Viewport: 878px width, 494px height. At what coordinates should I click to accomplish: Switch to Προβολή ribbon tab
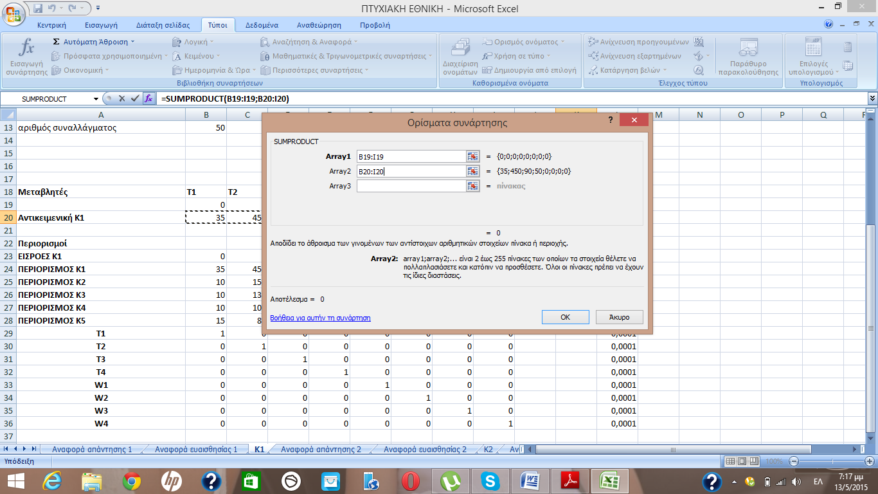(x=375, y=25)
